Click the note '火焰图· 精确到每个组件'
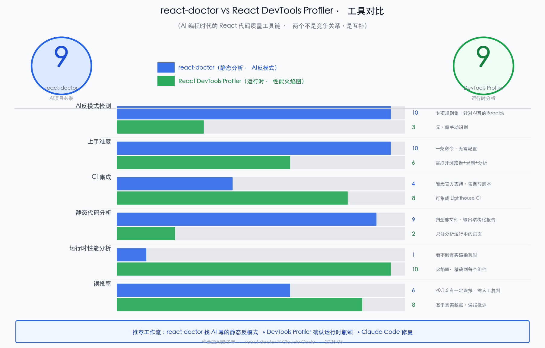545x348 pixels. (461, 269)
